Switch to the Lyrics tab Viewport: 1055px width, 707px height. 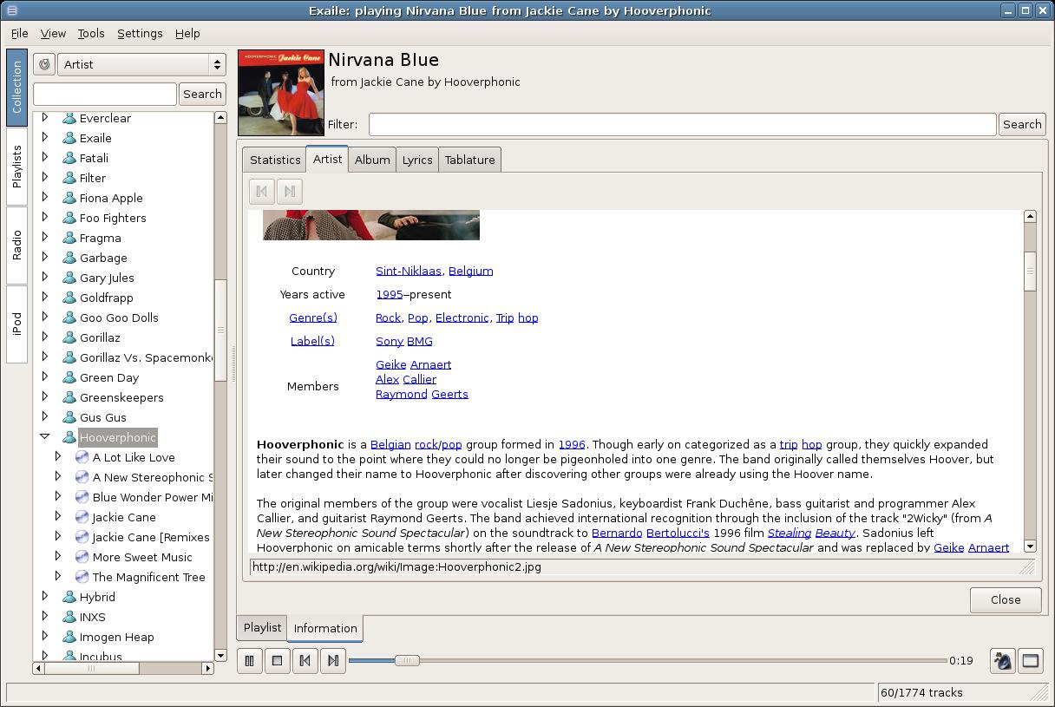coord(417,160)
